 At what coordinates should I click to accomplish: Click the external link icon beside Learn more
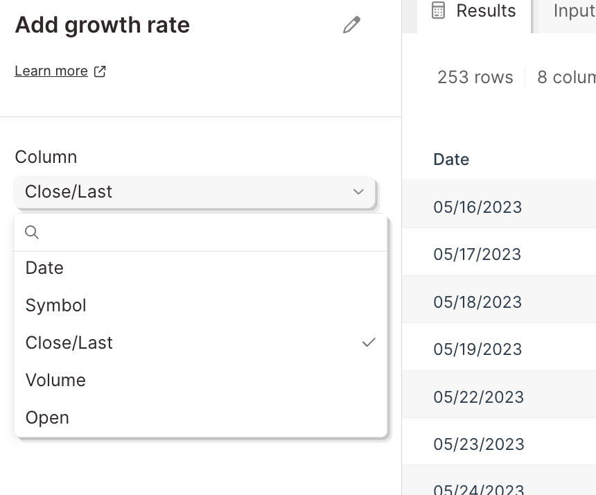100,71
